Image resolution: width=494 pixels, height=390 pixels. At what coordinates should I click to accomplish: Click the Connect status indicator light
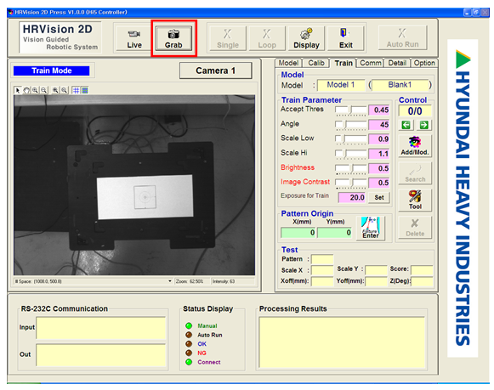click(189, 362)
